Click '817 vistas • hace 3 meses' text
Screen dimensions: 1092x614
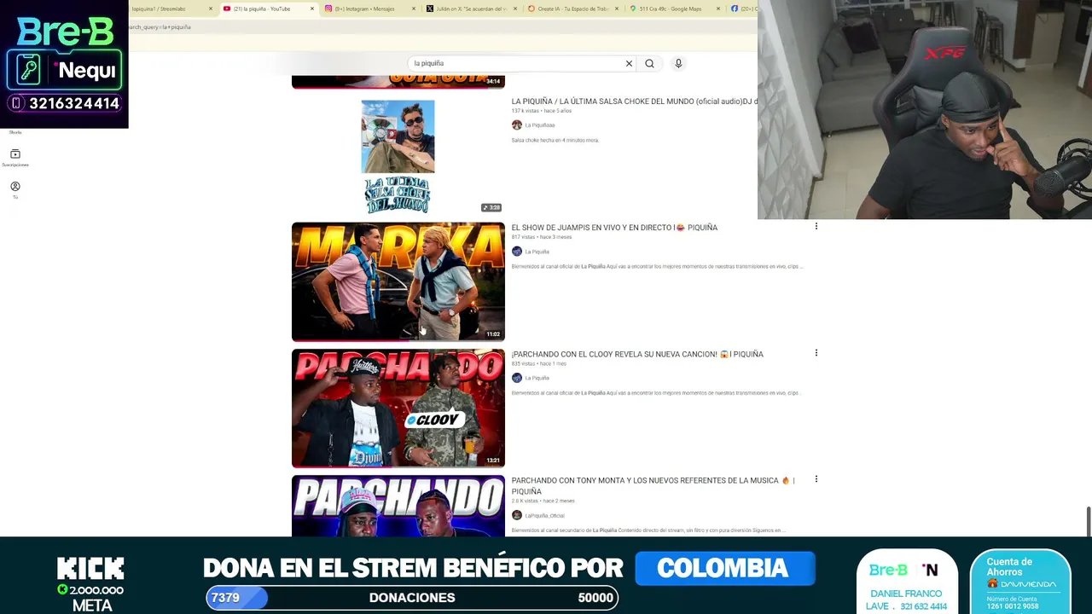click(x=543, y=237)
